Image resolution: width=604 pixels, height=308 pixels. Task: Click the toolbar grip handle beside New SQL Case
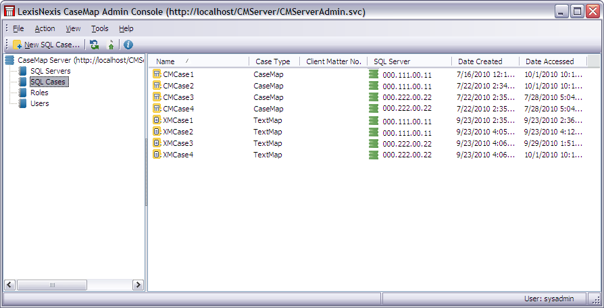(x=7, y=45)
